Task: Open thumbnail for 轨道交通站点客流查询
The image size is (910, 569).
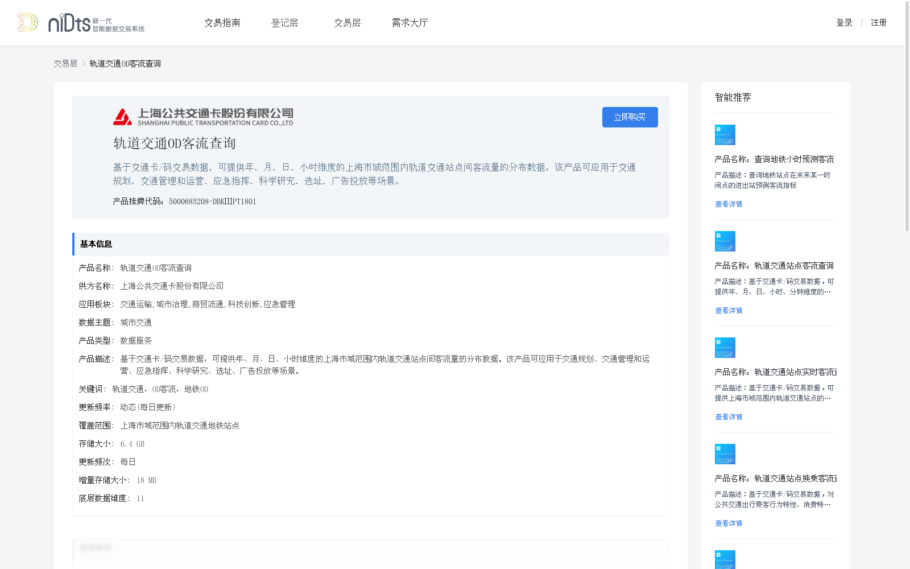Action: [x=725, y=241]
